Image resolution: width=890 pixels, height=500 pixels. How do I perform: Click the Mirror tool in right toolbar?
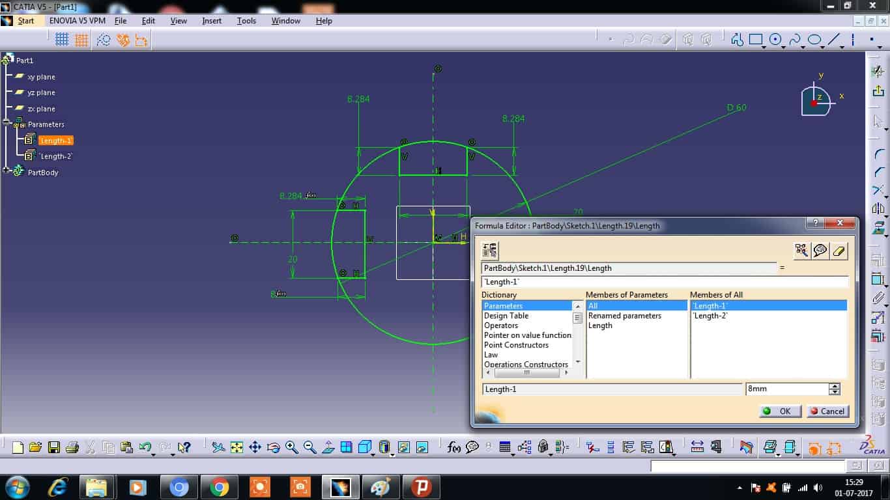878,209
